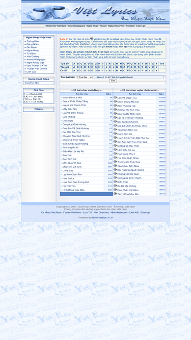Click the music icon beside Ơn Nghĩa Sinh Thành

click(x=115, y=177)
